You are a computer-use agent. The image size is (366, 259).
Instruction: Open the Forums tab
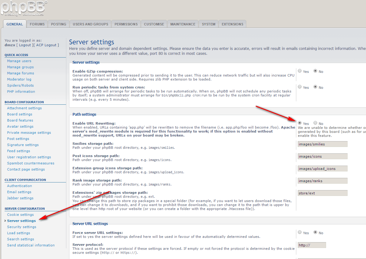(x=37, y=24)
